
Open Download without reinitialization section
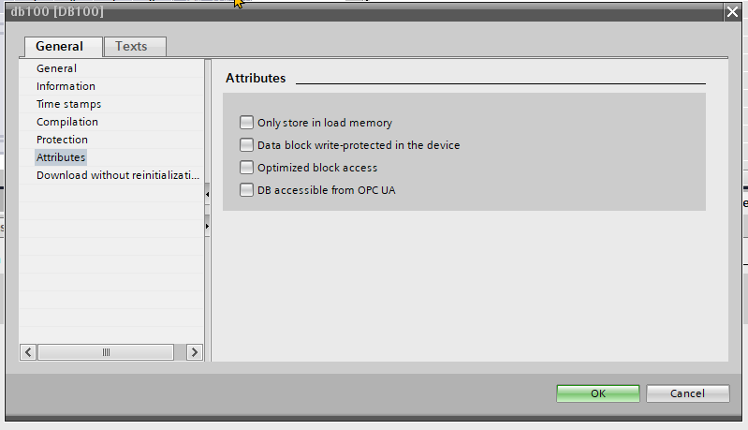click(x=118, y=175)
